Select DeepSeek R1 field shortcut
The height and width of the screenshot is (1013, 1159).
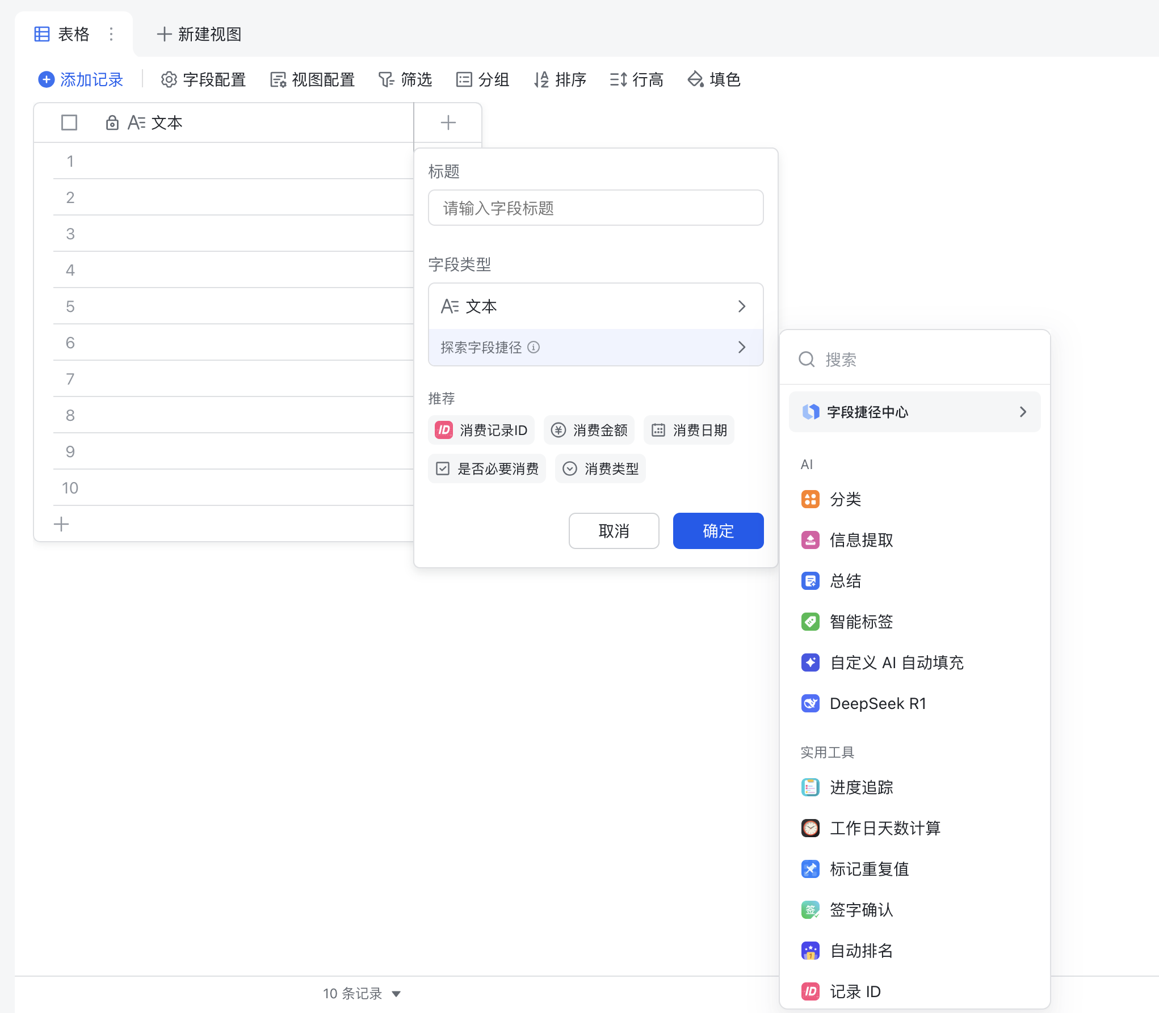877,703
